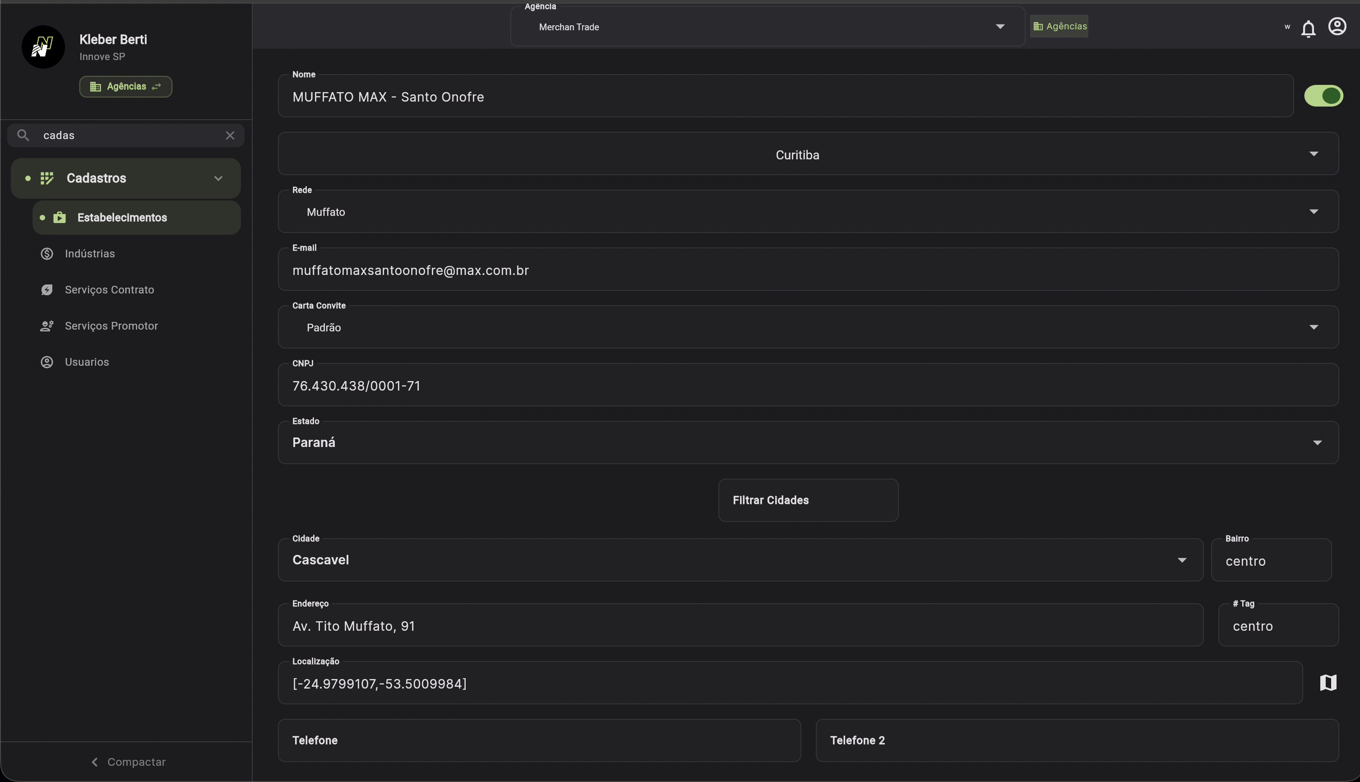The height and width of the screenshot is (782, 1360).
Task: Click the Innove logo avatar
Action: pyautogui.click(x=43, y=47)
